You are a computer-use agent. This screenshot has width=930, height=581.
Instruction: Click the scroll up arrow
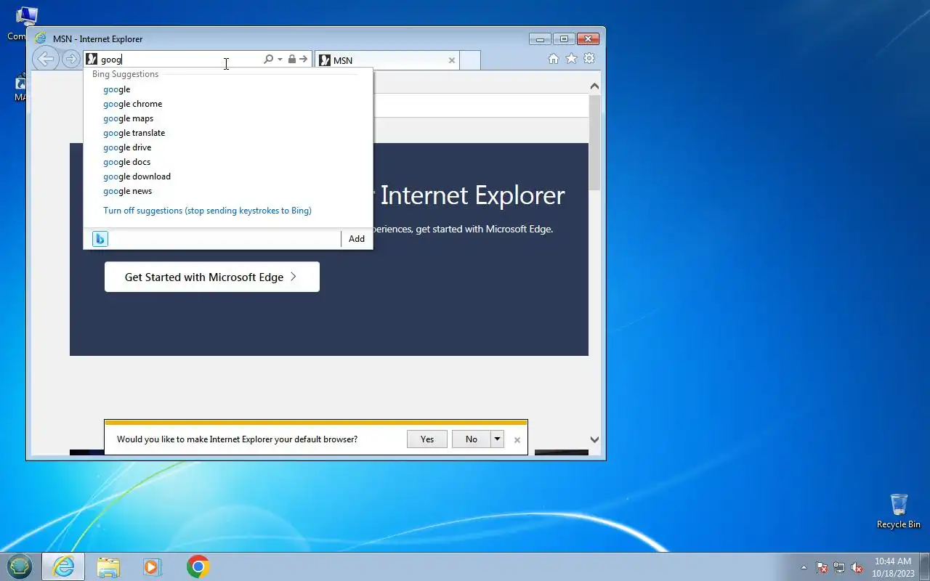coord(594,86)
